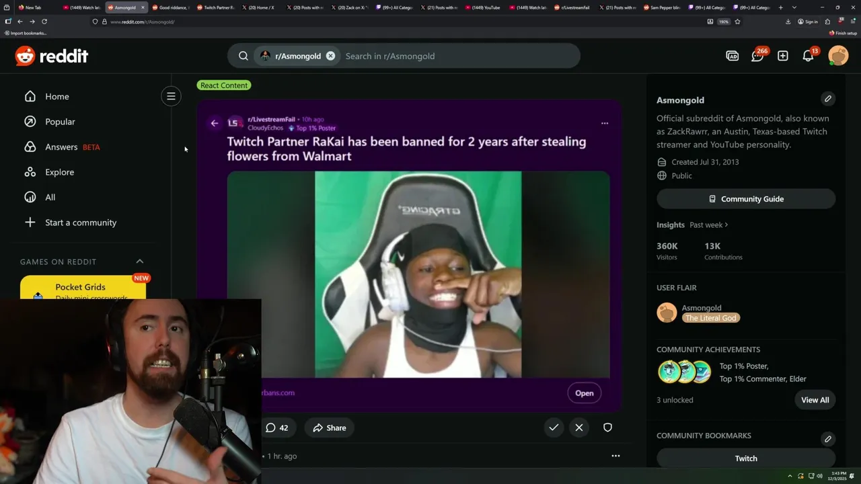861x484 pixels.
Task: Click CloudyEchos username
Action: [x=265, y=128]
